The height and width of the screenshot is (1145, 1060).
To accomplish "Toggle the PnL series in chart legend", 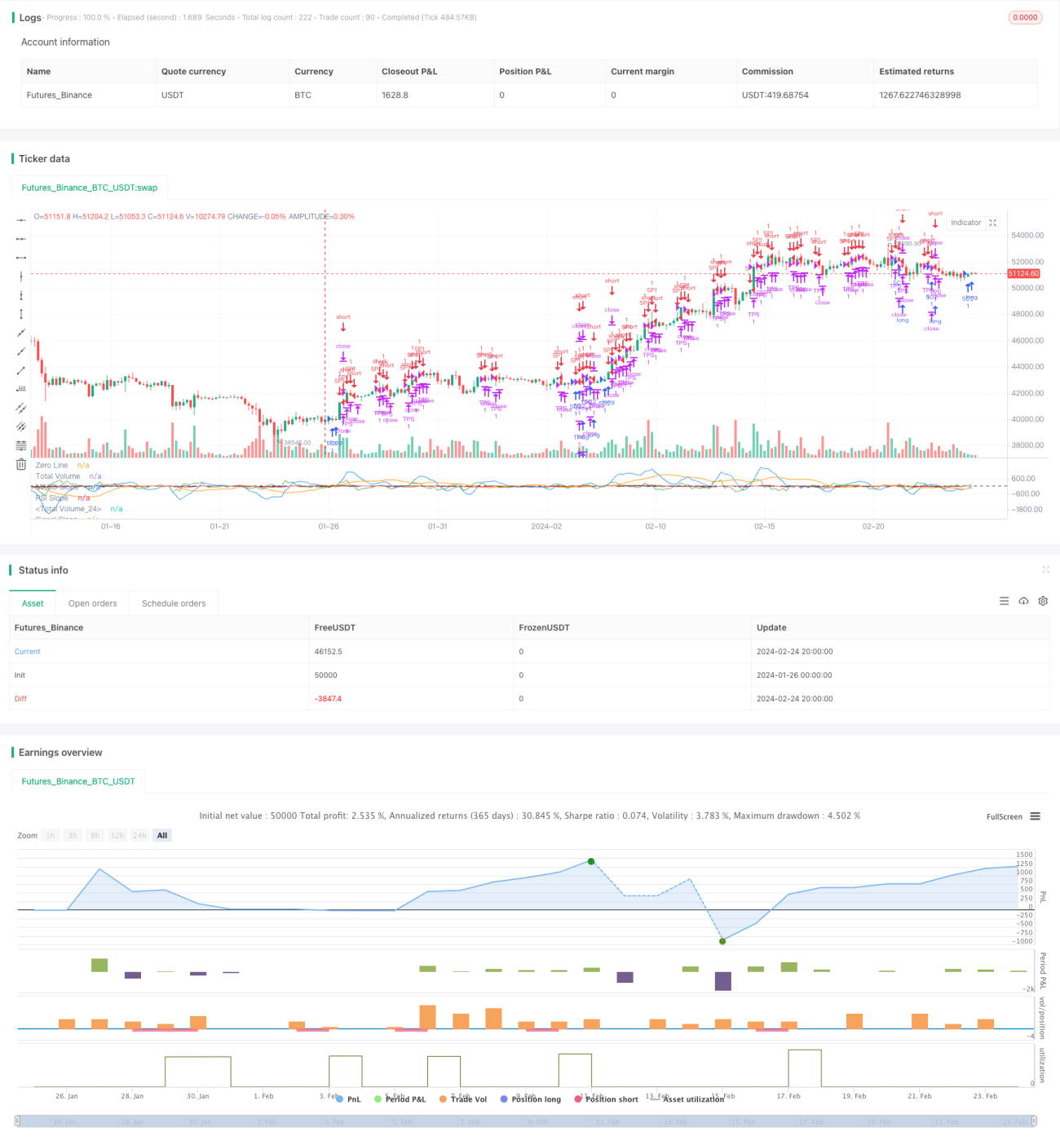I will tap(348, 1099).
